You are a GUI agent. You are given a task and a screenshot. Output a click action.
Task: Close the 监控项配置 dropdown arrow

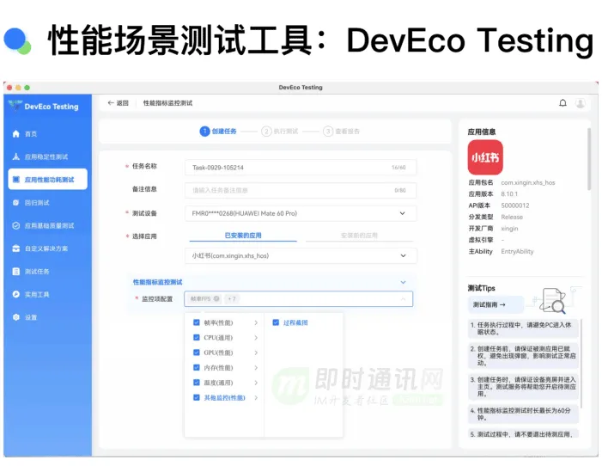403,298
